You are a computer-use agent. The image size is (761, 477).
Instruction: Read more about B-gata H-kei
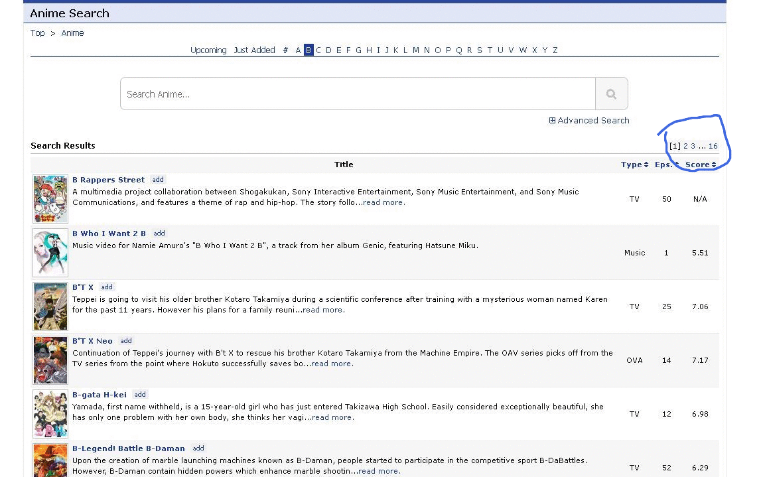[332, 417]
